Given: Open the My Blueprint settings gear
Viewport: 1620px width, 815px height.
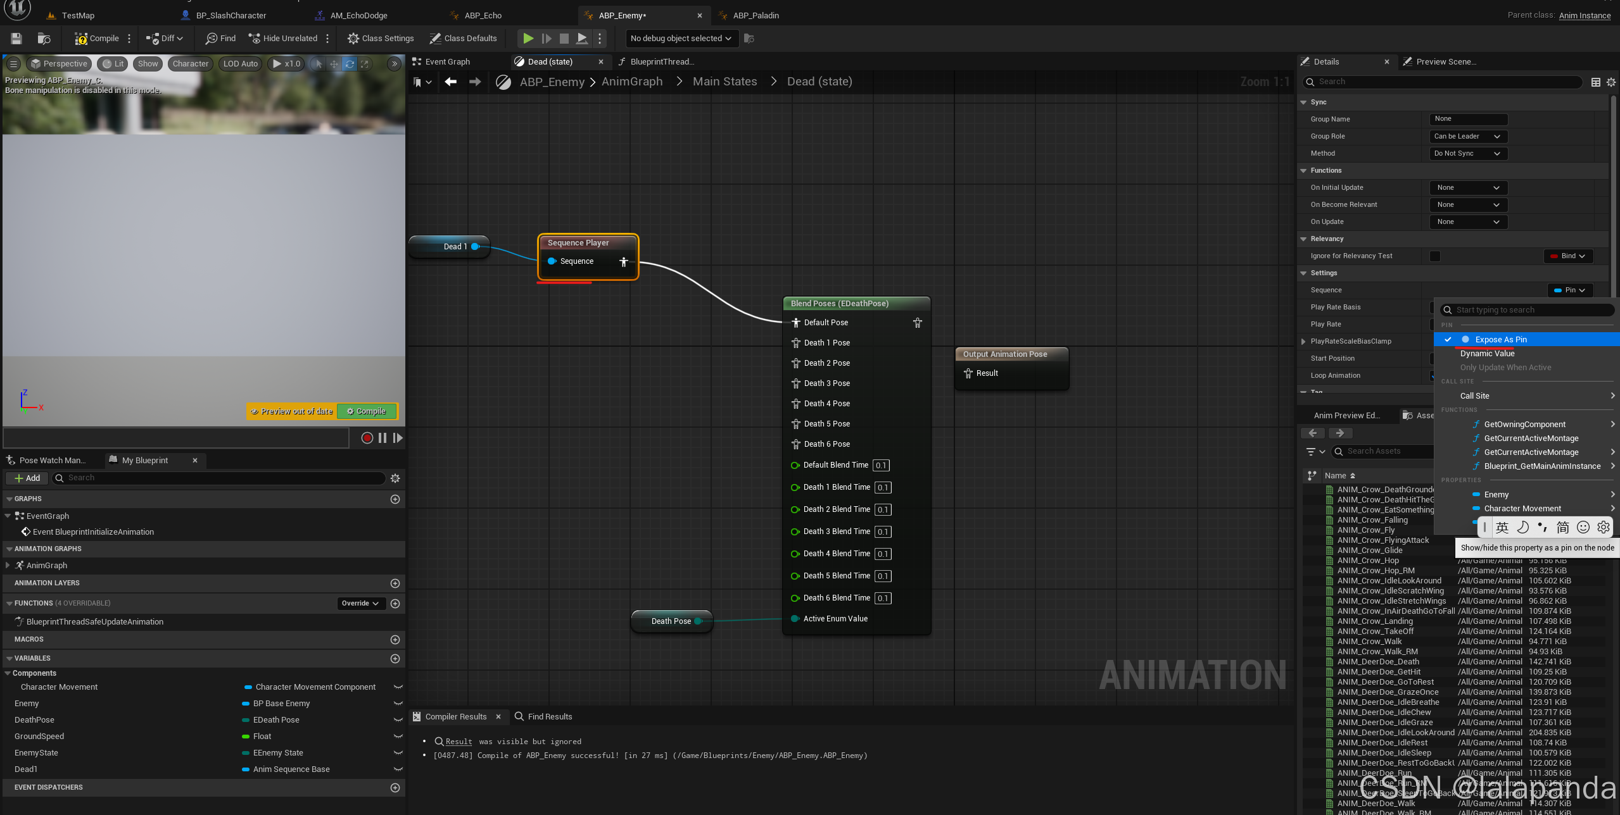Looking at the screenshot, I should (x=395, y=478).
